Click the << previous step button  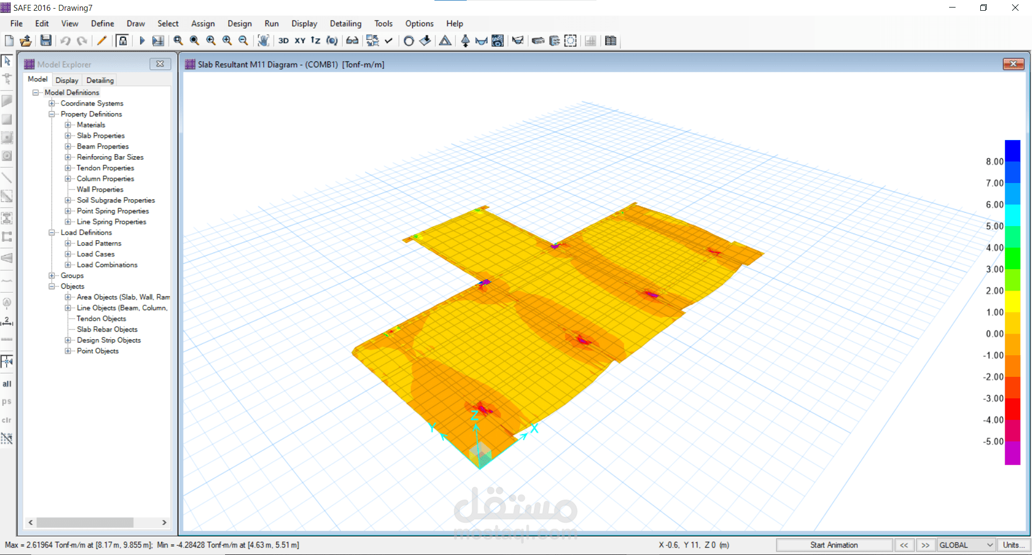904,545
